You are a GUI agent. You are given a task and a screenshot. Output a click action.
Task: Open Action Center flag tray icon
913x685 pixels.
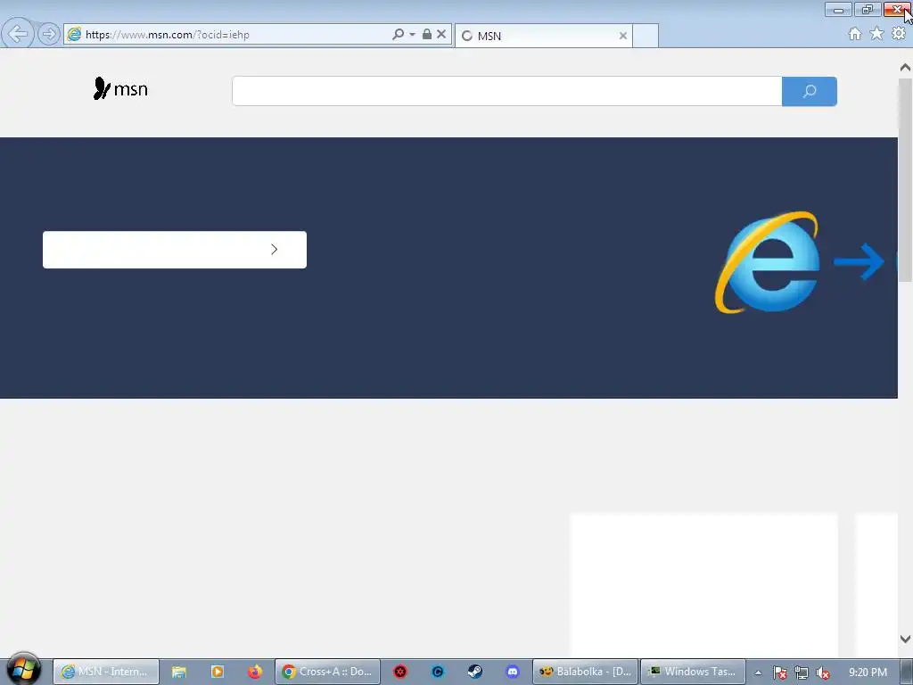point(779,673)
